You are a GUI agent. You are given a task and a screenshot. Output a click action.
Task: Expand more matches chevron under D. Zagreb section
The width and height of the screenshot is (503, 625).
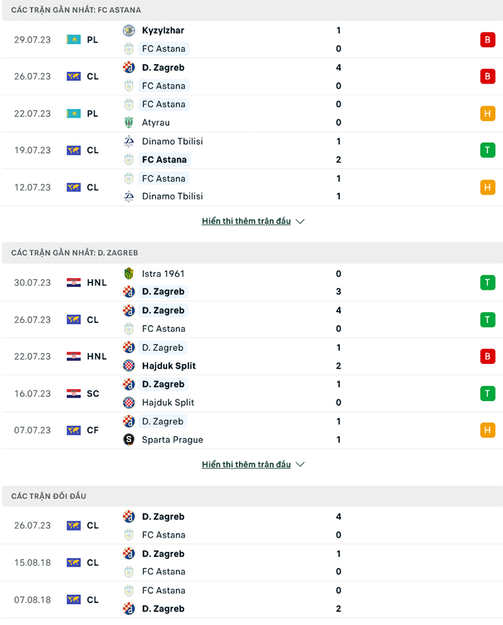pos(300,465)
